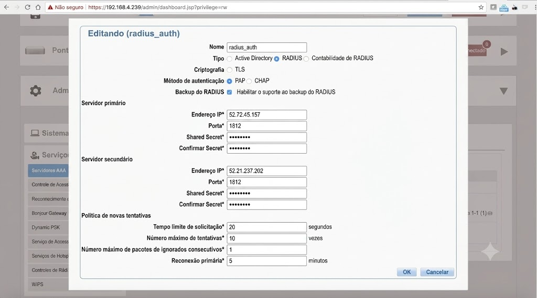
Task: Collapse the Administration panel down arrow
Action: point(503,91)
